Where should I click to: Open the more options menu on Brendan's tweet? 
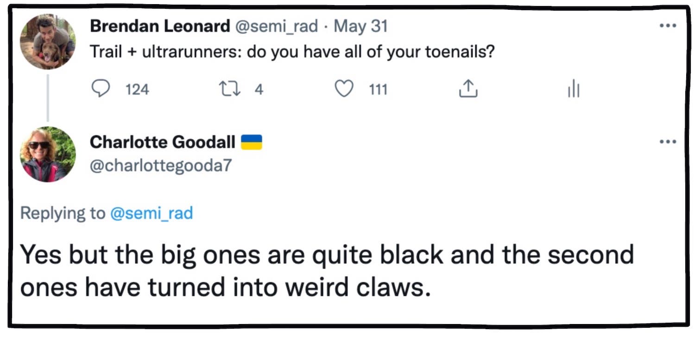click(x=668, y=25)
